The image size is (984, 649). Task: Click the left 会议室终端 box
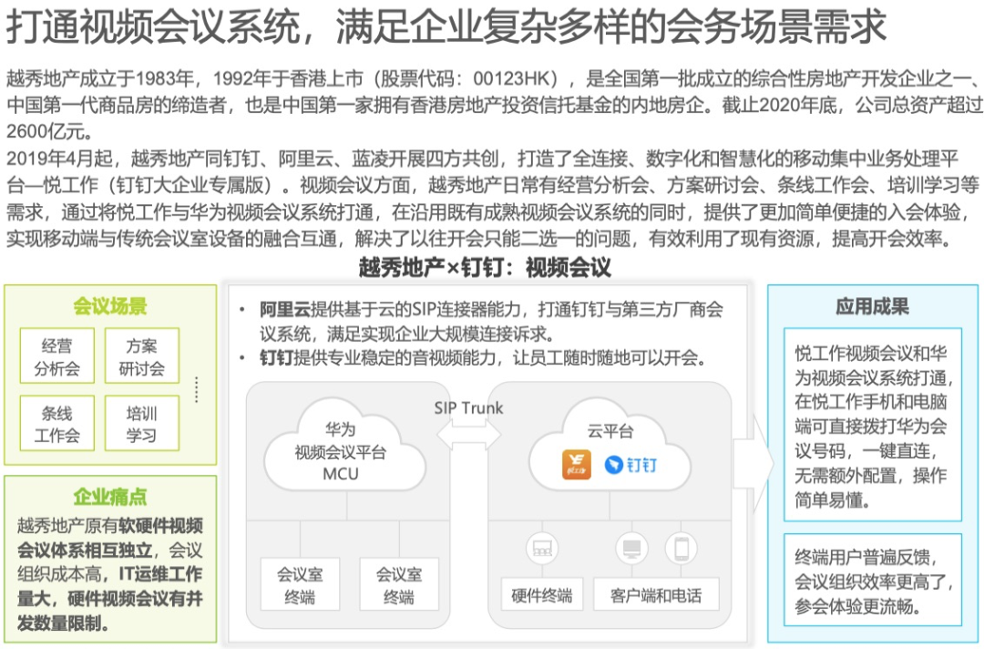click(x=300, y=586)
